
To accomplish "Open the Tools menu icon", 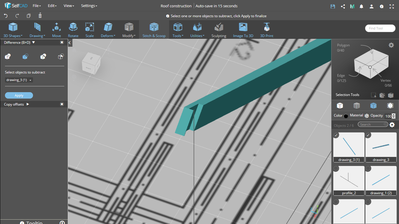I will 178,27.
